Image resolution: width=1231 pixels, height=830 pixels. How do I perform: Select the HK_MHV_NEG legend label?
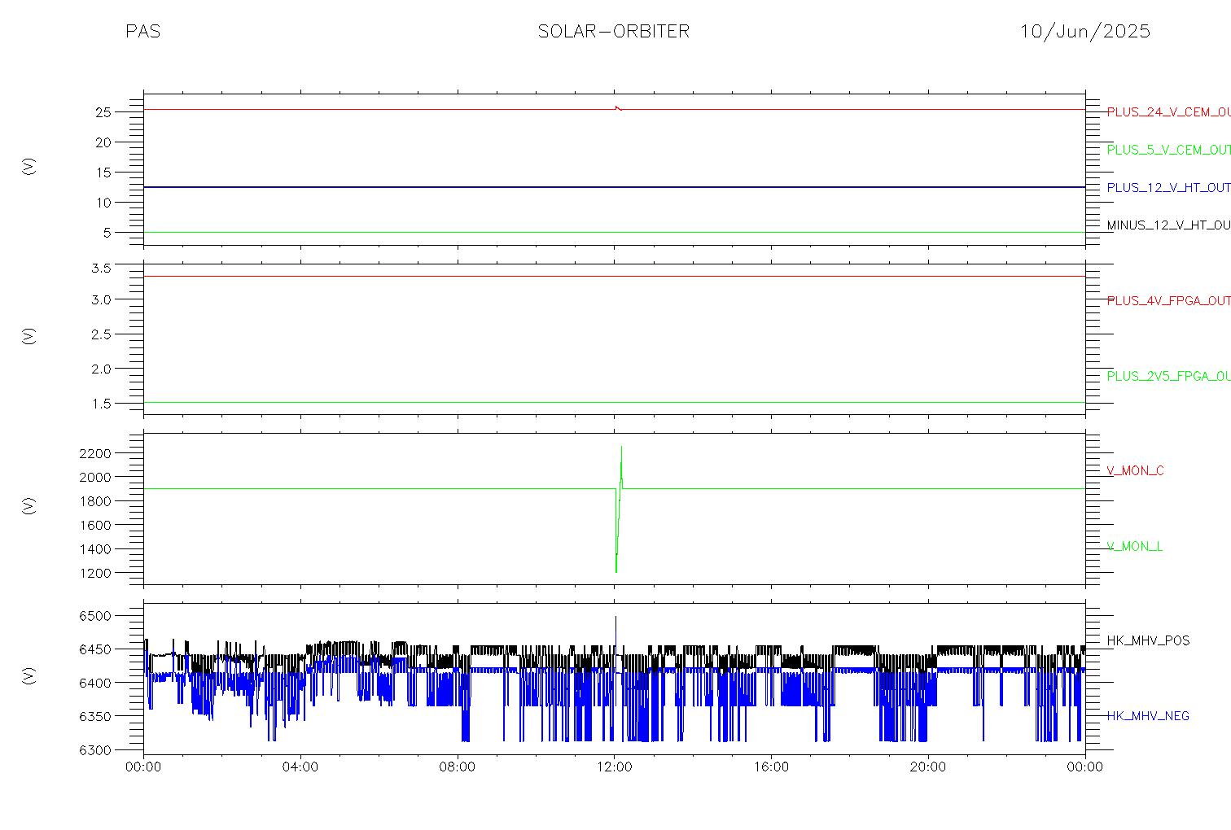(1148, 716)
